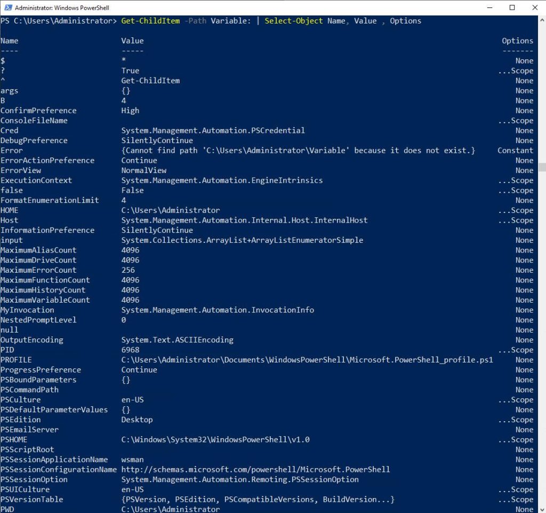
Task: Click the "-Path" parameter in the command
Action: [195, 21]
